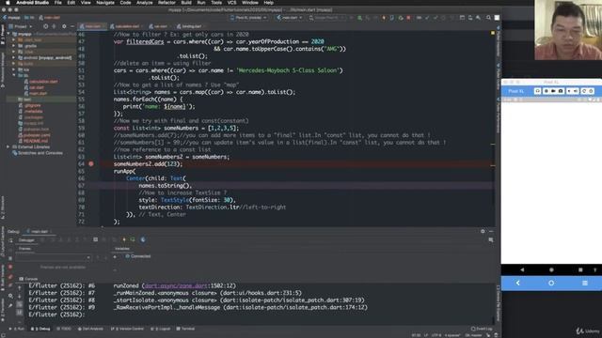Viewport: 602px width, 338px height.
Task: Collapse the lib folder node
Action: point(14,75)
